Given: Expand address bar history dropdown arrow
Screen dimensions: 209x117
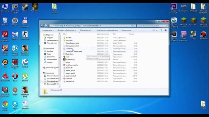Looking at the screenshot, I should tap(131, 26).
